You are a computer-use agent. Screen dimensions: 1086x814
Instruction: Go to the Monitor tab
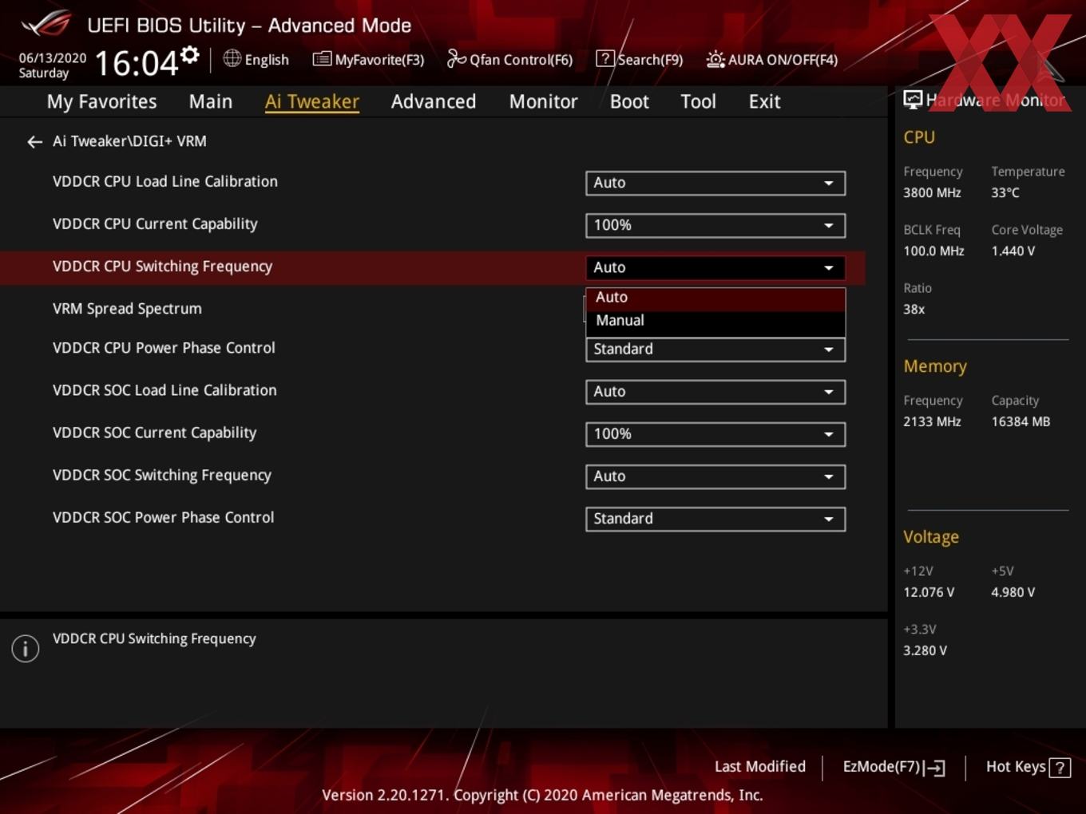pyautogui.click(x=543, y=101)
